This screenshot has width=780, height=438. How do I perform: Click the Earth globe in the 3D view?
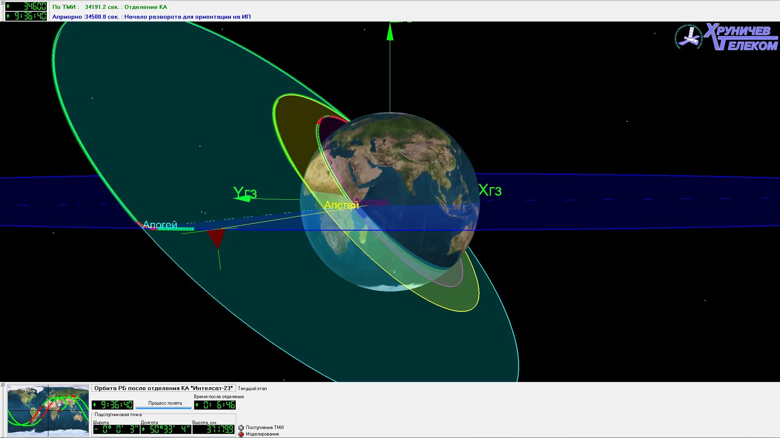coord(390,202)
